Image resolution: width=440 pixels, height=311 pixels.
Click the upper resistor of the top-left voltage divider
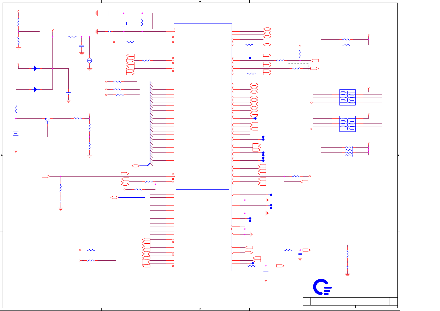[x=18, y=22]
